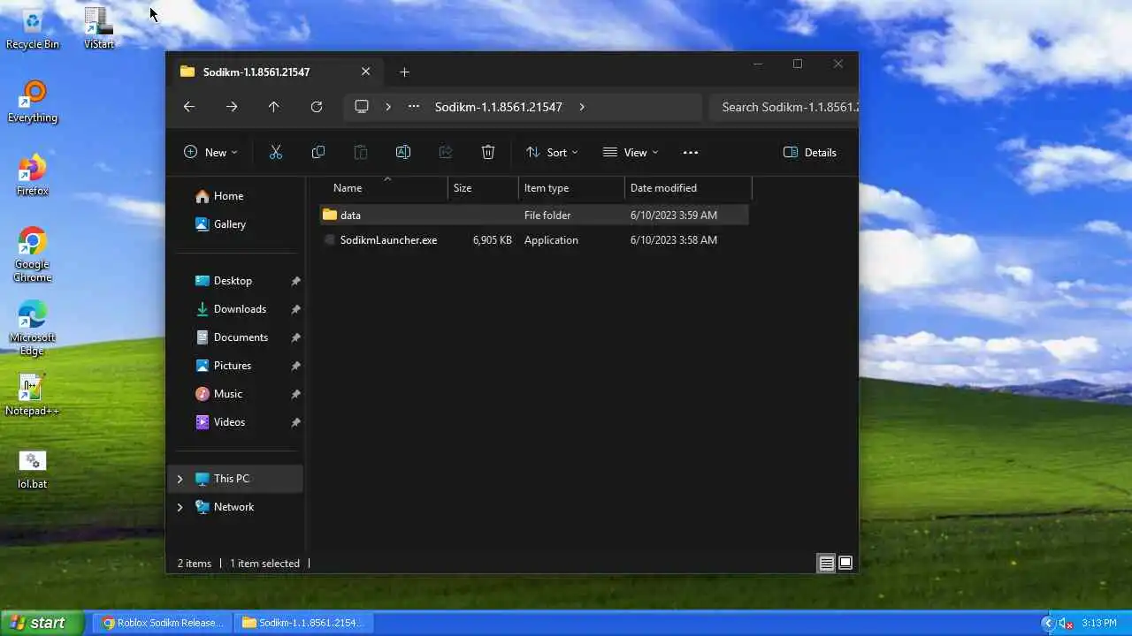Viewport: 1132px width, 636px height.
Task: Switch to the details list view icon
Action: [826, 563]
